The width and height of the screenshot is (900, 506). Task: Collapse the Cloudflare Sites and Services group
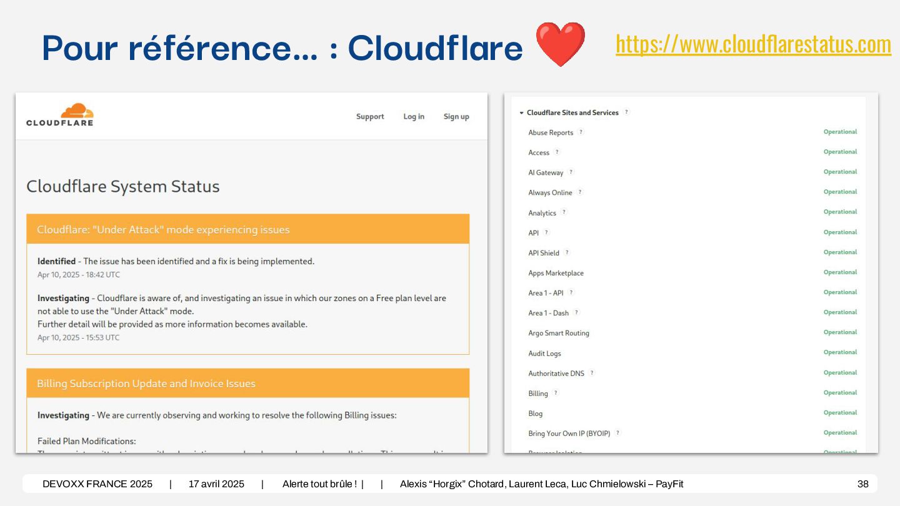point(521,113)
